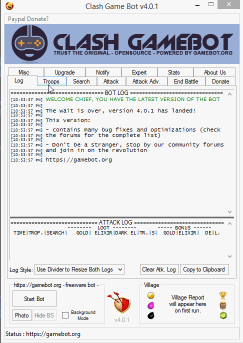
Task: Open the Expert tab
Action: point(139,72)
